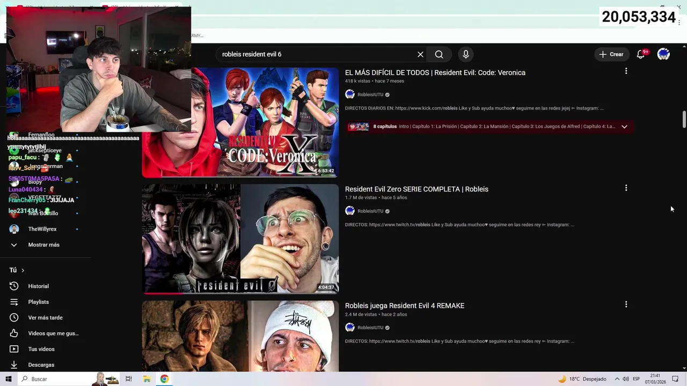Open Task View on the taskbar
This screenshot has width=687, height=386.
click(x=129, y=379)
